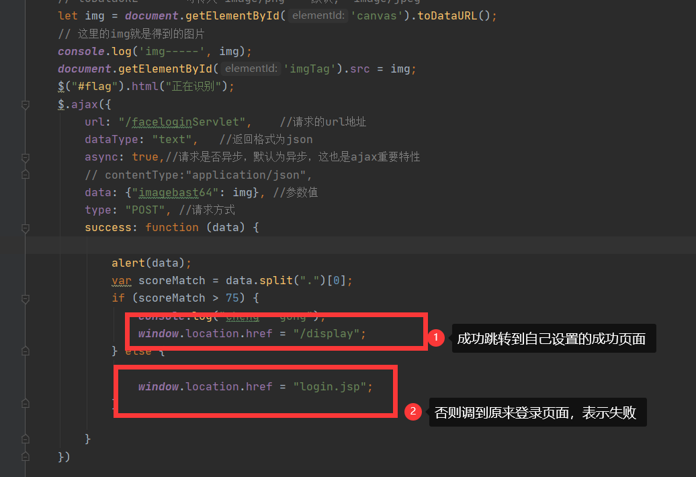
Task: Click gutter fold arrow beside $.ajax line
Action: [x=26, y=104]
